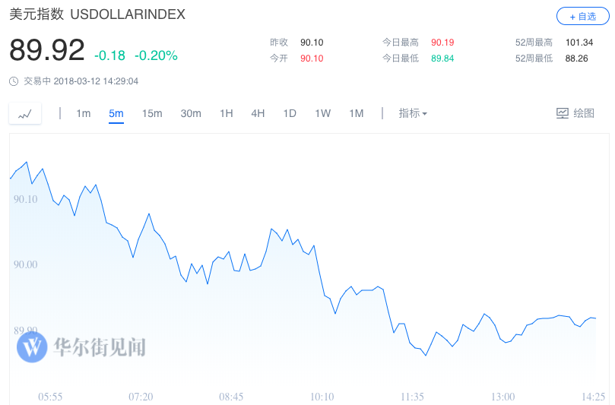
Task: Click the 美元指数 USDOLLARINDEX title
Action: click(x=97, y=14)
